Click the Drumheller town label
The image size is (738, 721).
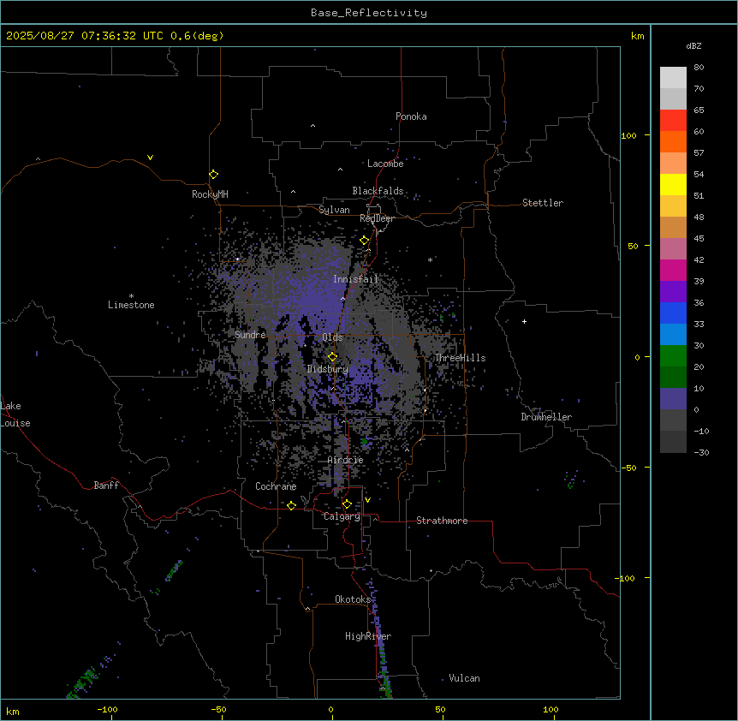click(x=546, y=417)
